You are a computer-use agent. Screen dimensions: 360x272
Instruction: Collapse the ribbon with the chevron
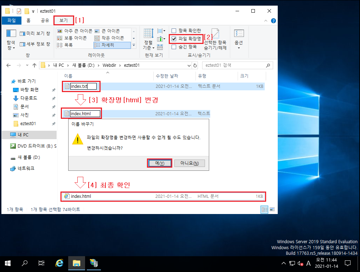[x=266, y=21]
